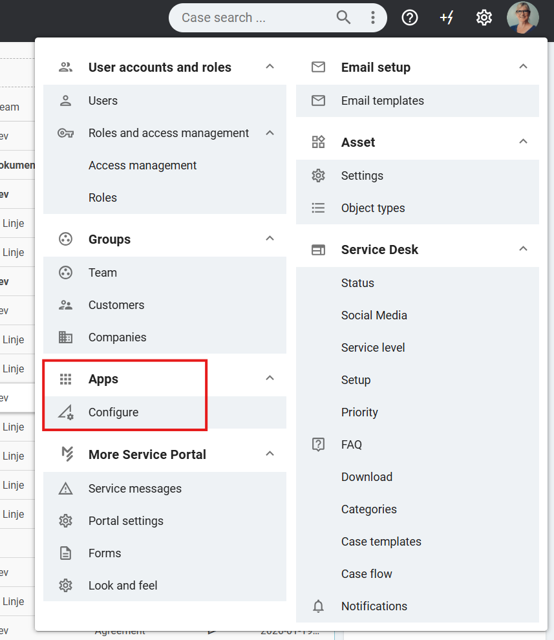The image size is (554, 640).
Task: Type in the Case search field
Action: click(255, 17)
